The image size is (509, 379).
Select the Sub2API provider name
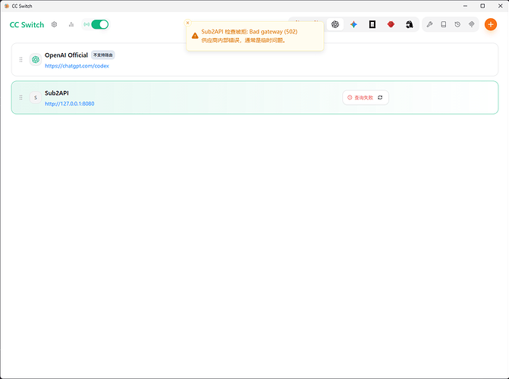point(57,93)
